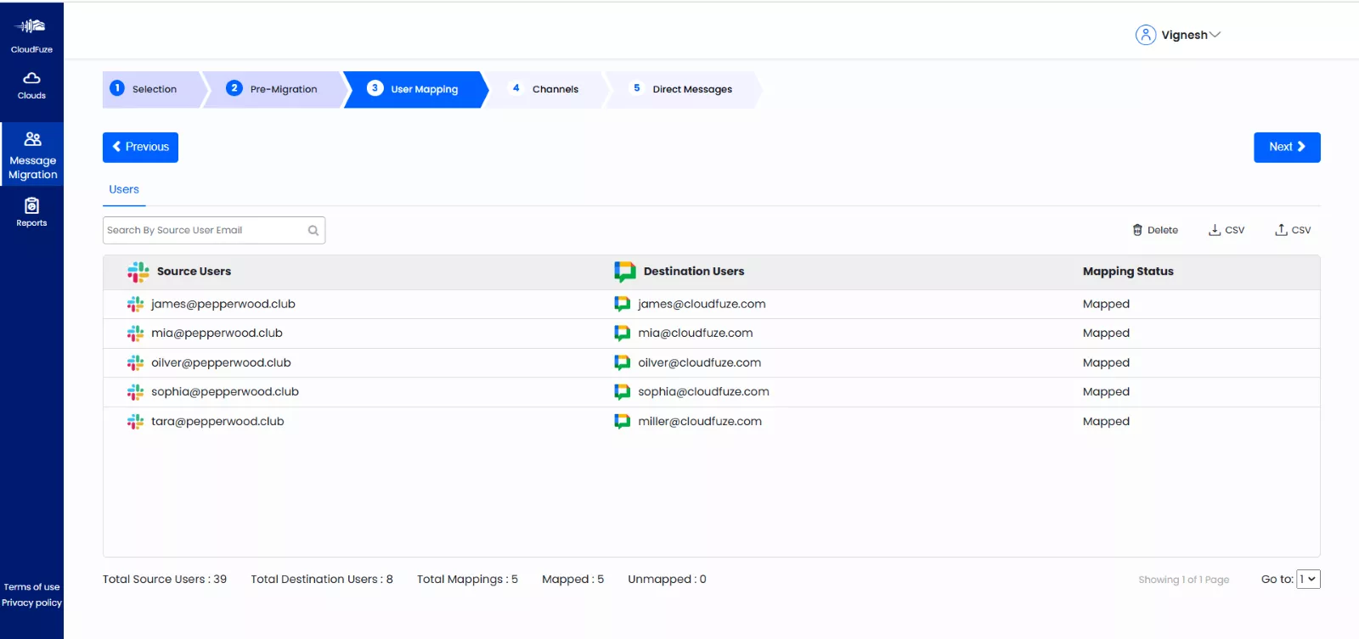The height and width of the screenshot is (639, 1359).
Task: Click Slack icon beside sophia@pepperwood.club
Action: 135,392
